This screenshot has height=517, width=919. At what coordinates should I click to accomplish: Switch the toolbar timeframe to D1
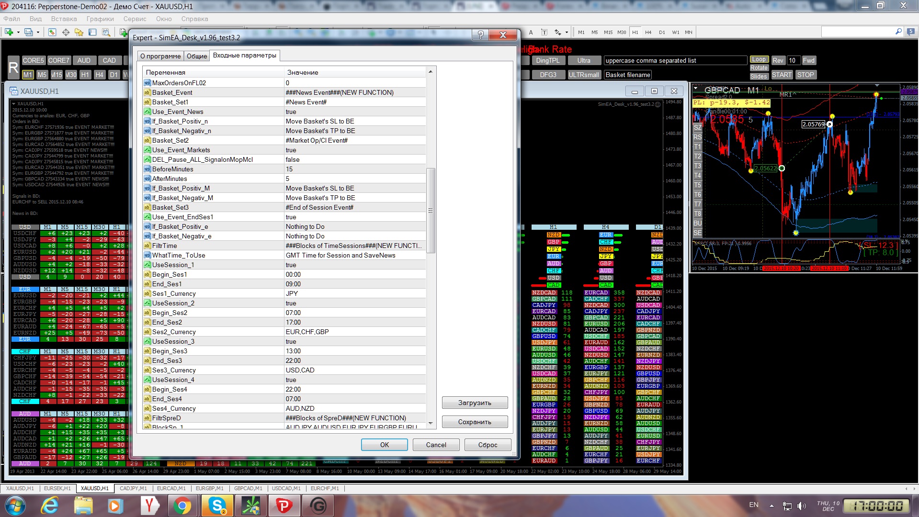[x=662, y=32]
